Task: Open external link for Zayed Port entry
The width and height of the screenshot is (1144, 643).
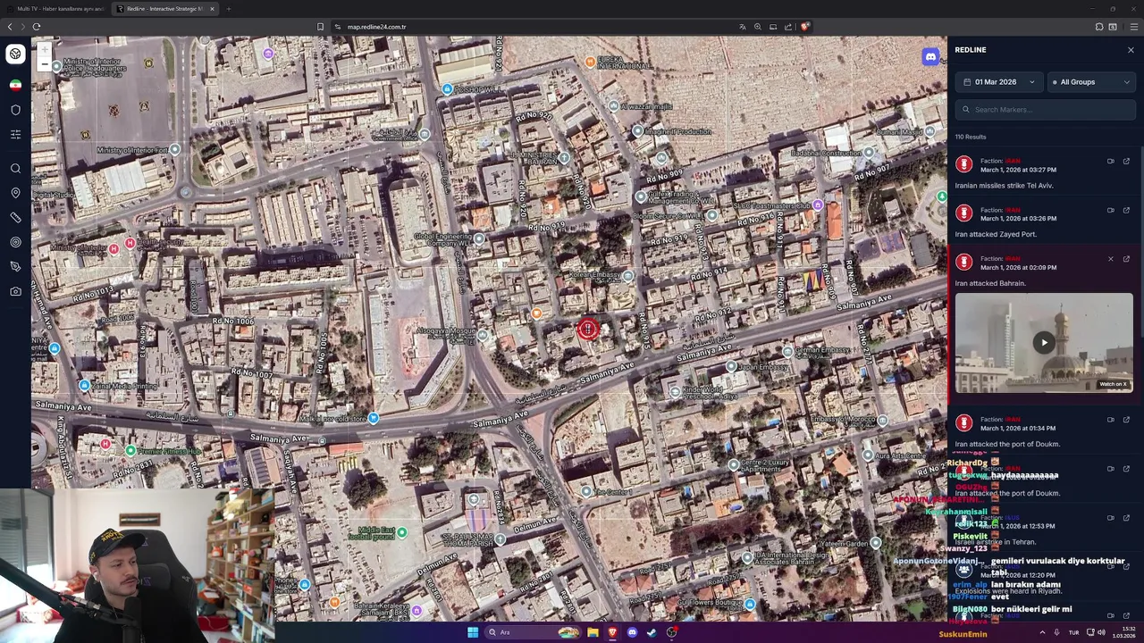Action: click(x=1126, y=211)
